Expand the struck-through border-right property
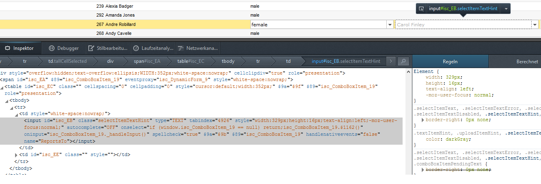This screenshot has height=184, width=541. (x=423, y=169)
